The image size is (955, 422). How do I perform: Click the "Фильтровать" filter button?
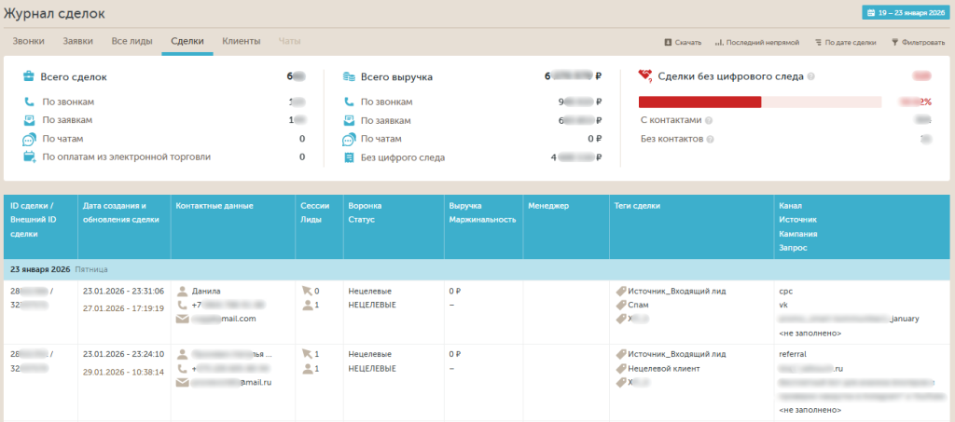pos(918,42)
